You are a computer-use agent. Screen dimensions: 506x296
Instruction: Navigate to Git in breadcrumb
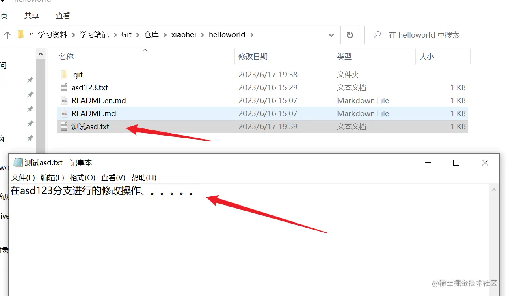pyautogui.click(x=127, y=35)
